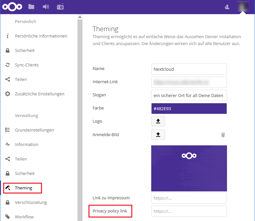Delete the Anmelde-Bild with trash icon
The image size is (255, 221).
click(x=223, y=135)
